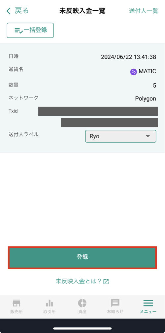
Task: Click the 2024/06/22 13:41:38 timestamp
Action: point(129,57)
